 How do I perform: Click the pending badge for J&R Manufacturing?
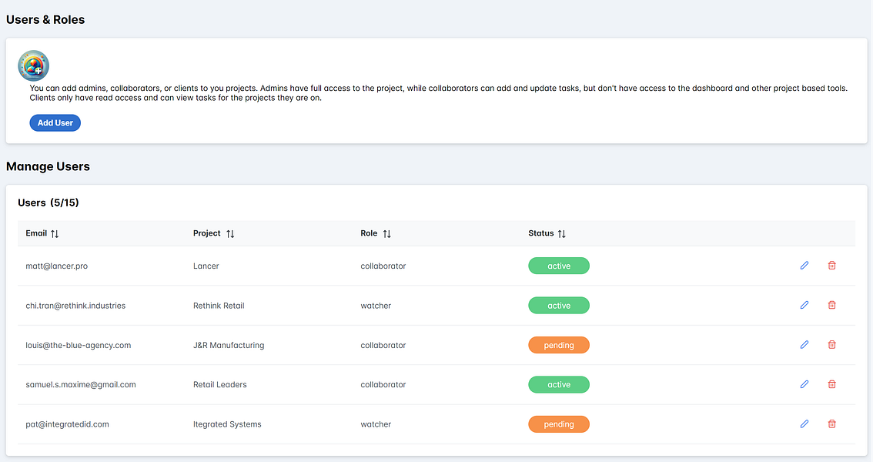[x=559, y=346]
